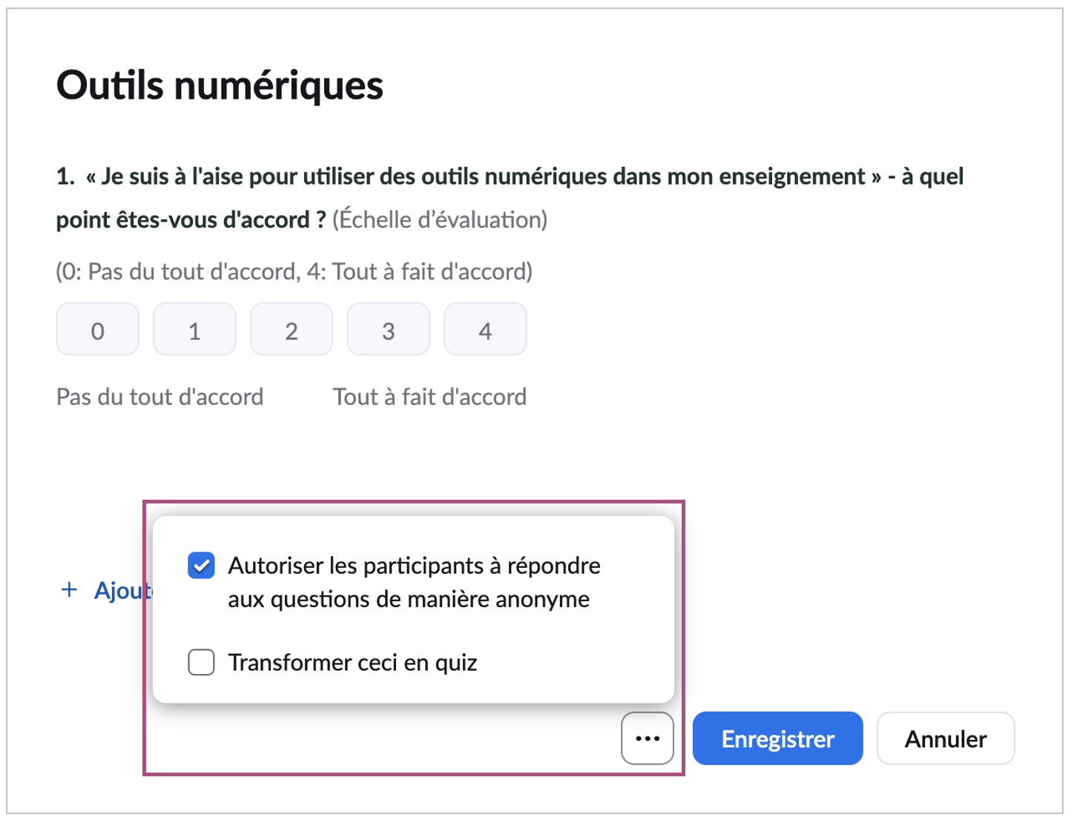Pick rating 2 on the scale
Viewport: 1074px width, 823px height.
click(x=291, y=330)
